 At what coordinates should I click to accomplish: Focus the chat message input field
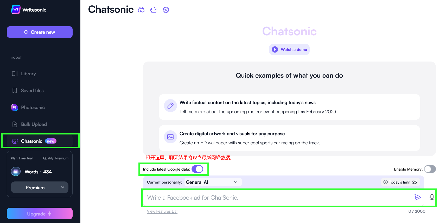[278, 198]
